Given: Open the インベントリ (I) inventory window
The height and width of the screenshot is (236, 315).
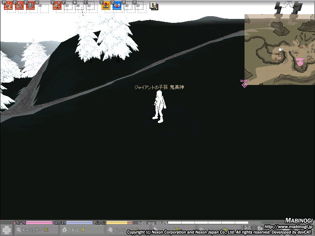Looking at the screenshot, I should pos(128,230).
